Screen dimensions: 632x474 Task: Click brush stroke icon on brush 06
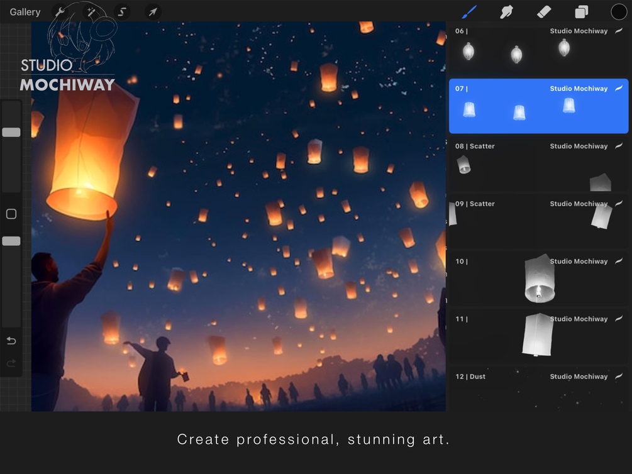coord(619,31)
